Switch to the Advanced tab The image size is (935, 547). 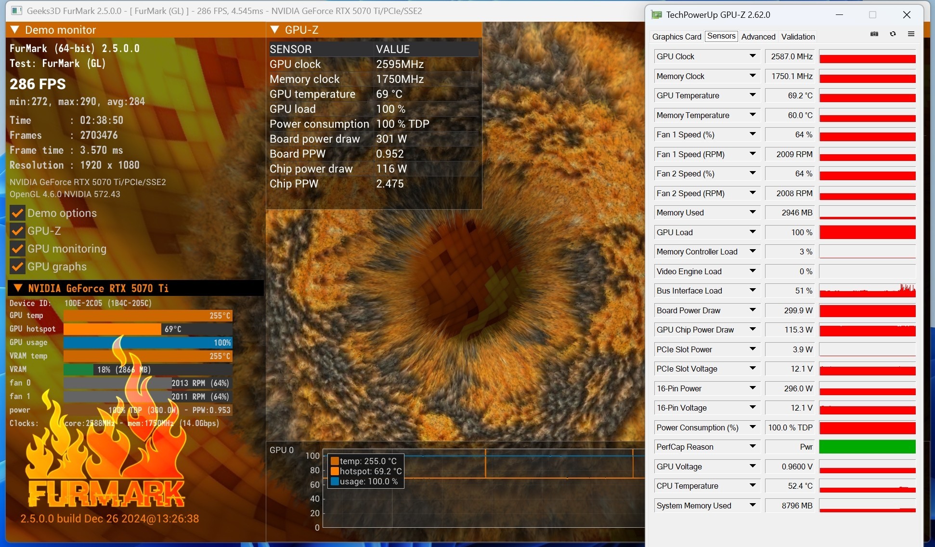[x=758, y=37]
